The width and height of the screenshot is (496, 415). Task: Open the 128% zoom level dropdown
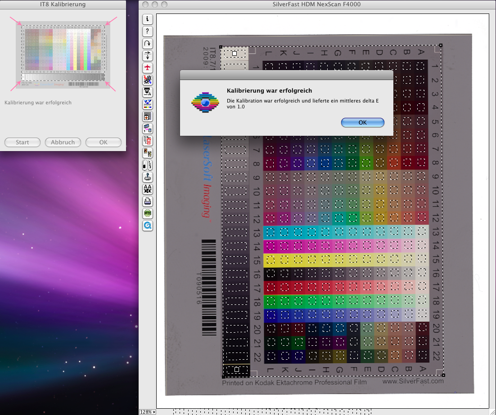point(148,412)
